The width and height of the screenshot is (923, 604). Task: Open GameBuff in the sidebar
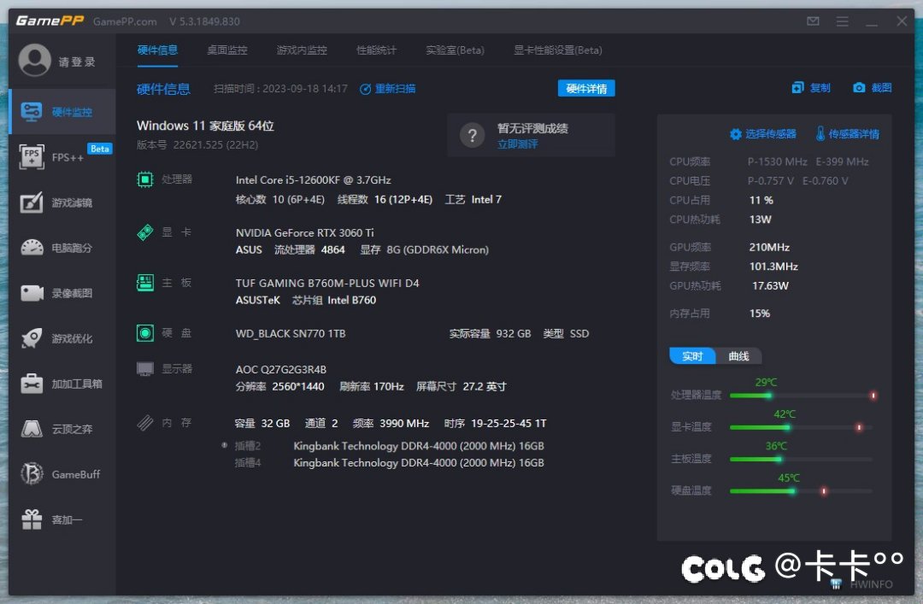62,474
